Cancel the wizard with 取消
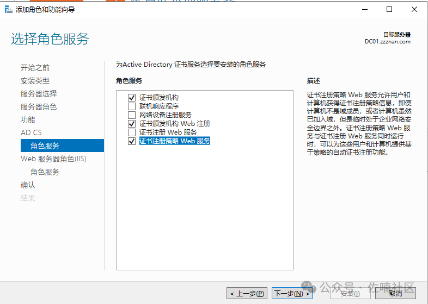The height and width of the screenshot is (304, 428). pos(395,294)
